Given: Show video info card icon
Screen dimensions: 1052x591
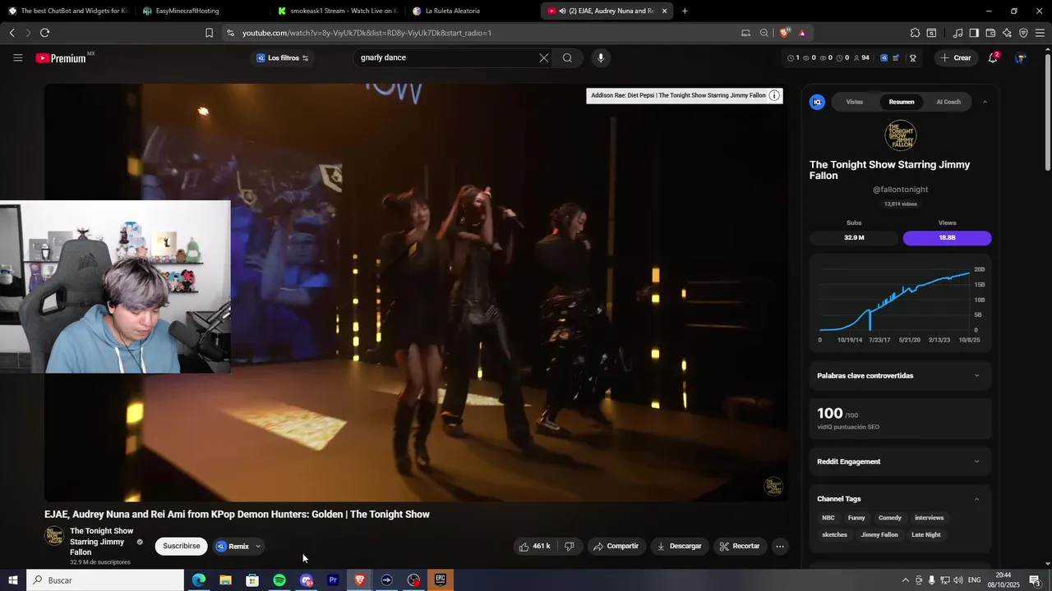Looking at the screenshot, I should click(x=774, y=95).
